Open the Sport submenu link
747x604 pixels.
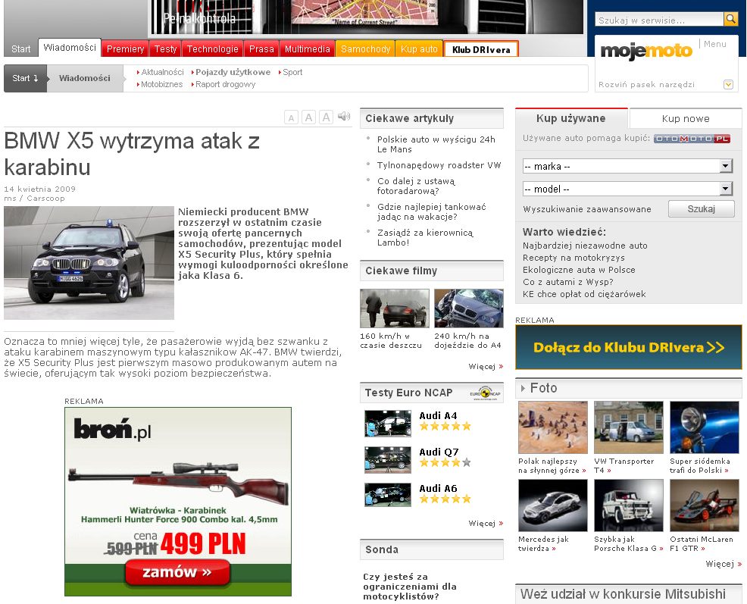tap(292, 72)
